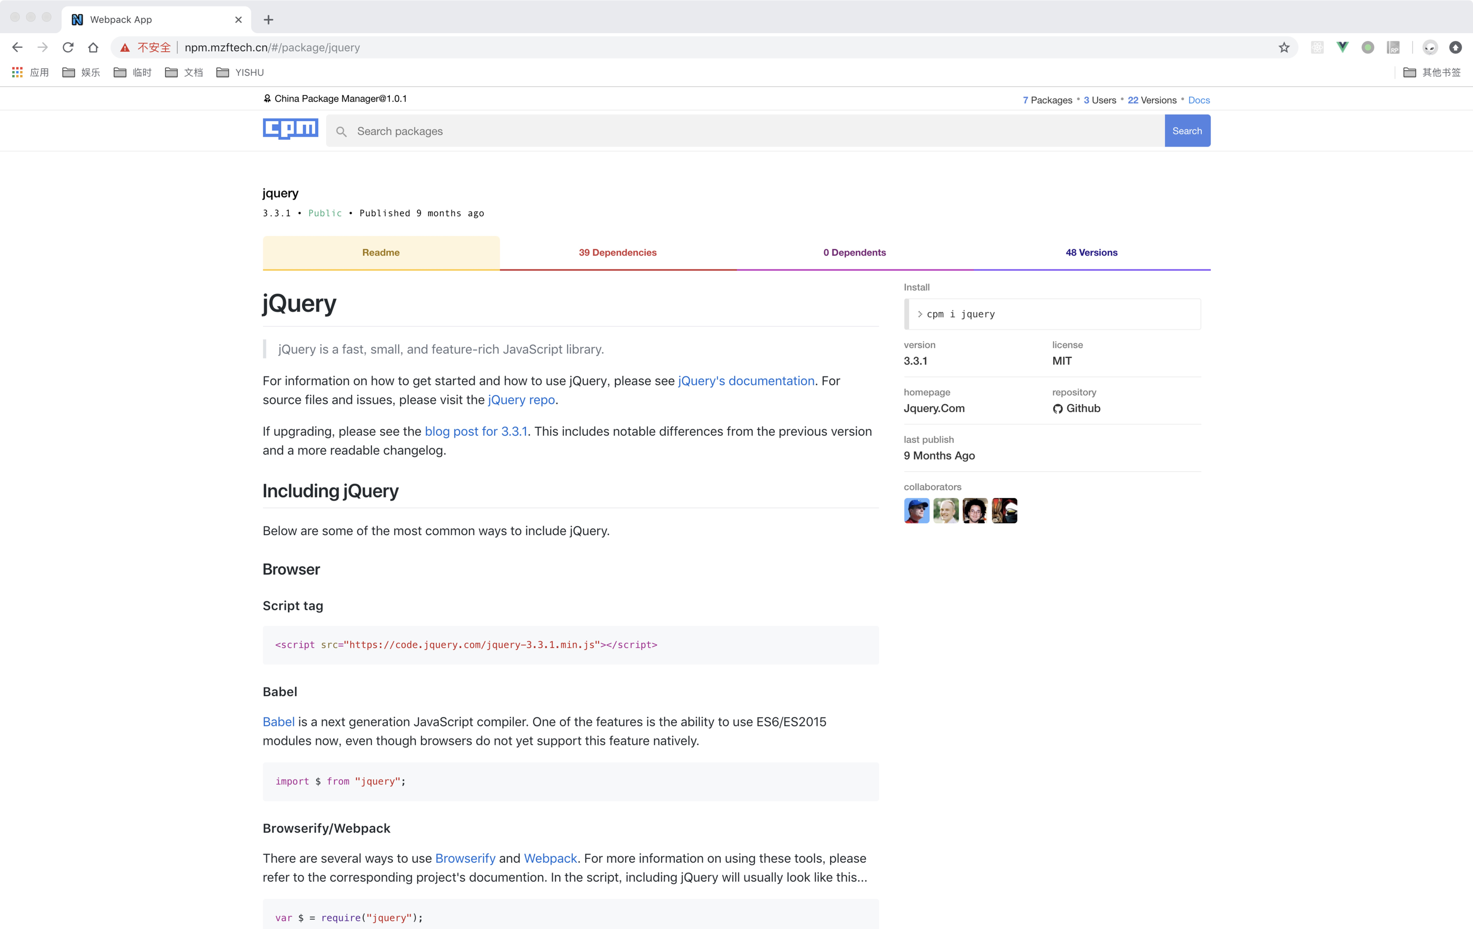This screenshot has height=929, width=1473.
Task: Open the 其他书签 folder
Action: point(1432,72)
